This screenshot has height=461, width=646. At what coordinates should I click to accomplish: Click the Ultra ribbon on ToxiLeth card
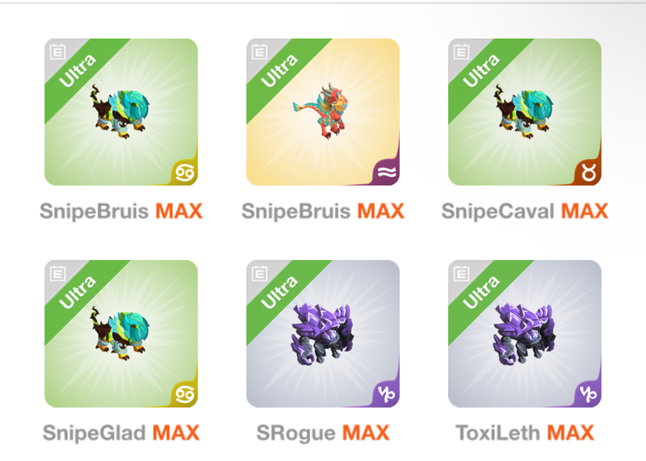481,291
